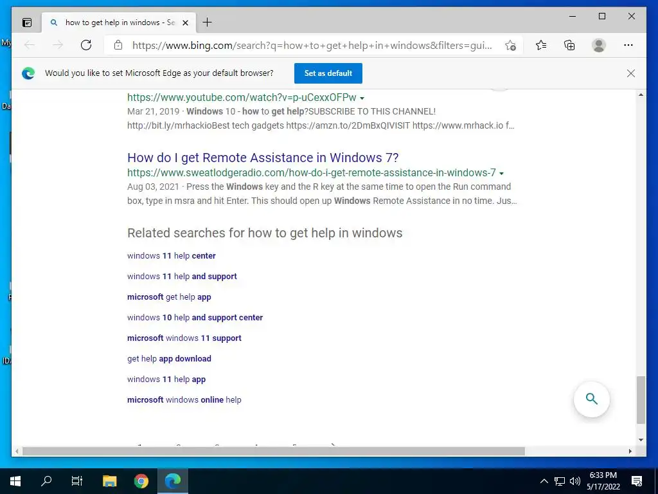This screenshot has height=494, width=658.
Task: Expand the sweatlodgeradio URL dropdown arrow
Action: [501, 174]
